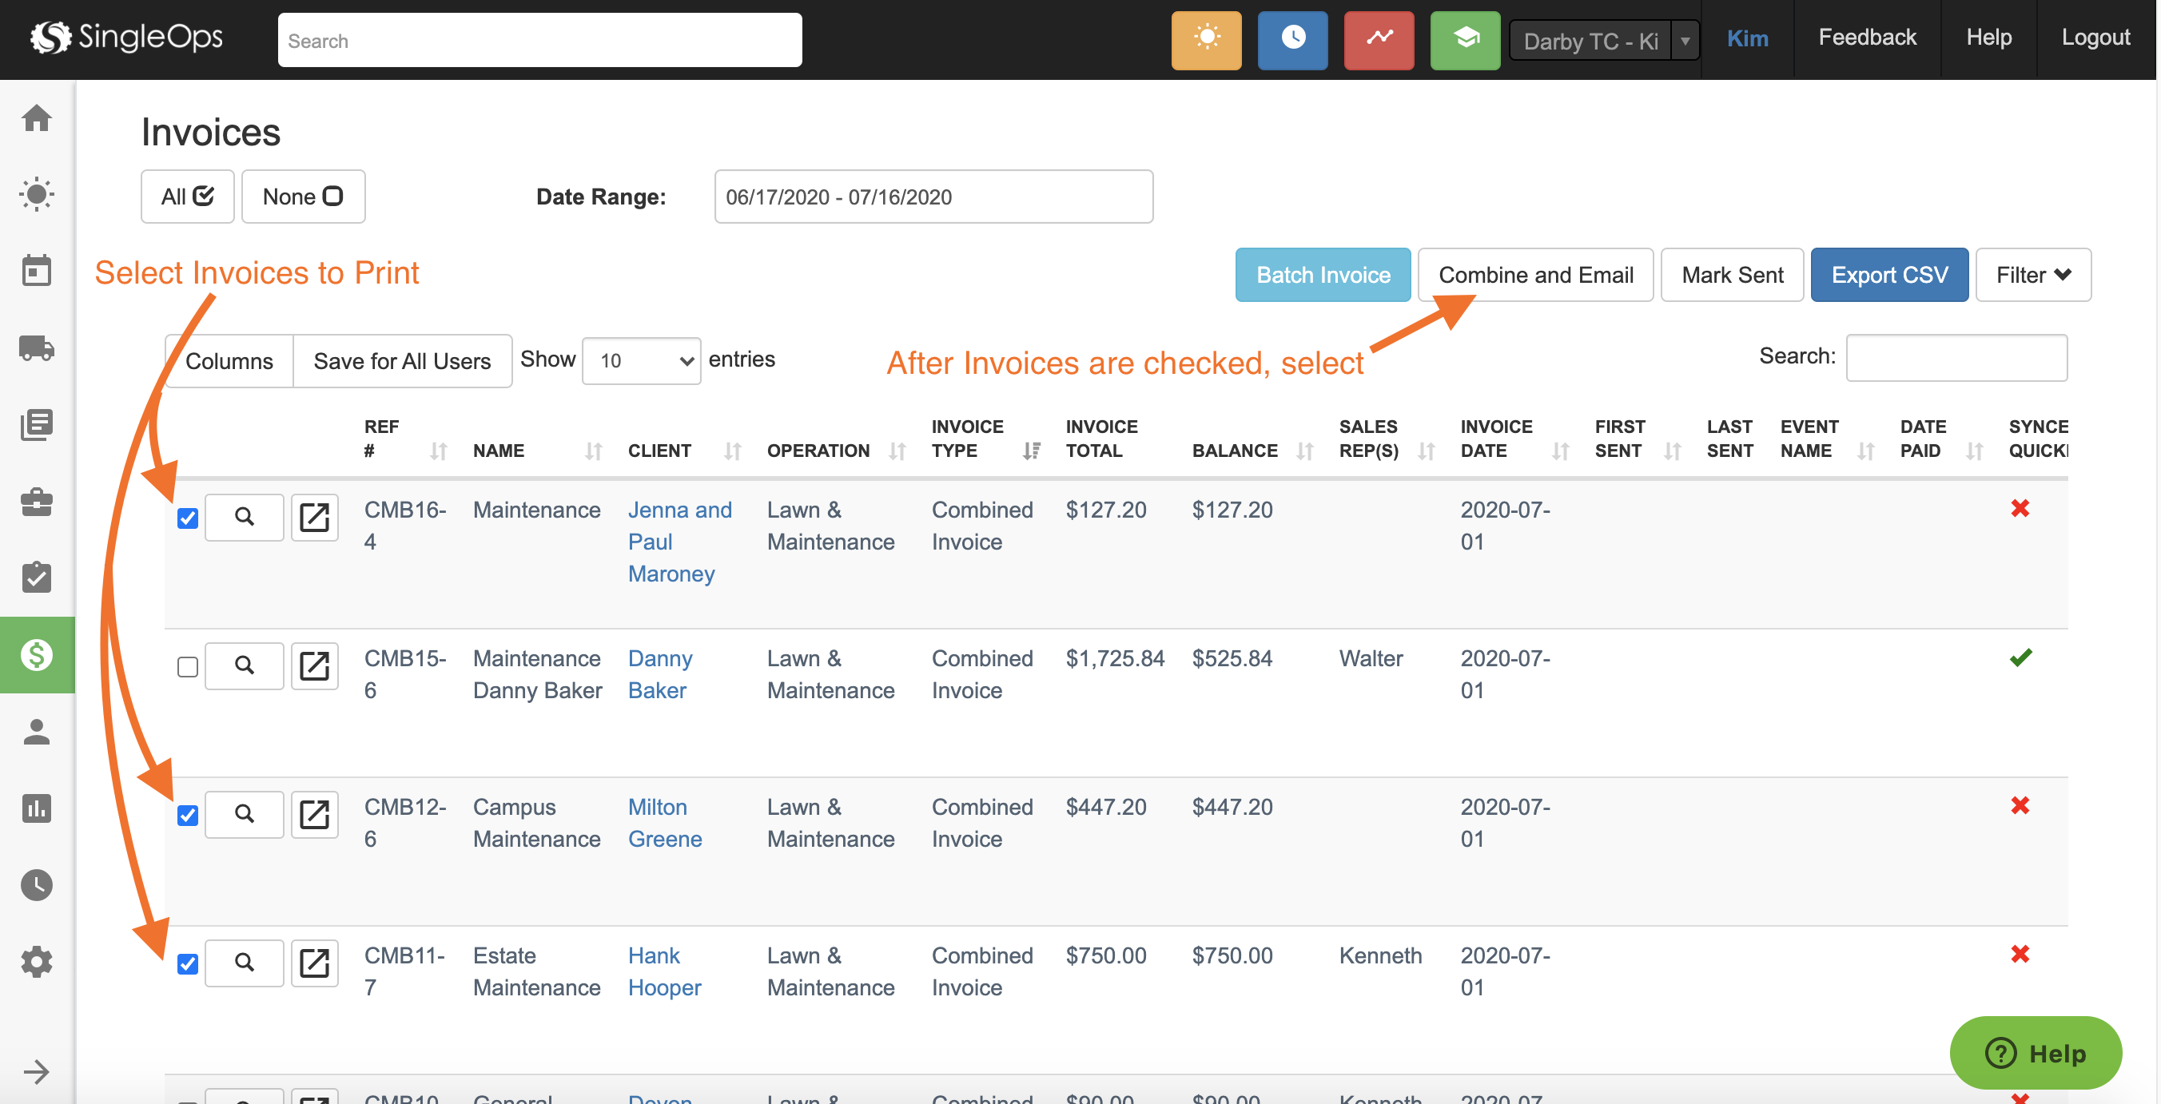The height and width of the screenshot is (1104, 2161).
Task: Open the Show entries dropdown
Action: pos(640,360)
